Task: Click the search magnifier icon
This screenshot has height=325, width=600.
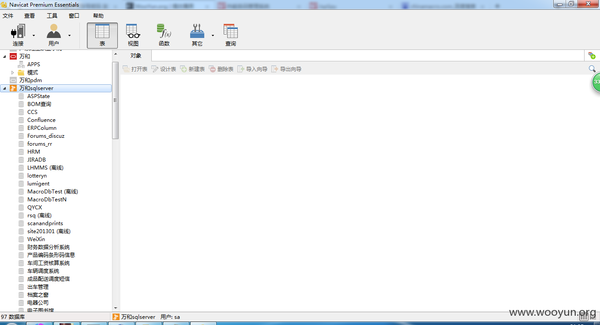Action: (x=592, y=69)
